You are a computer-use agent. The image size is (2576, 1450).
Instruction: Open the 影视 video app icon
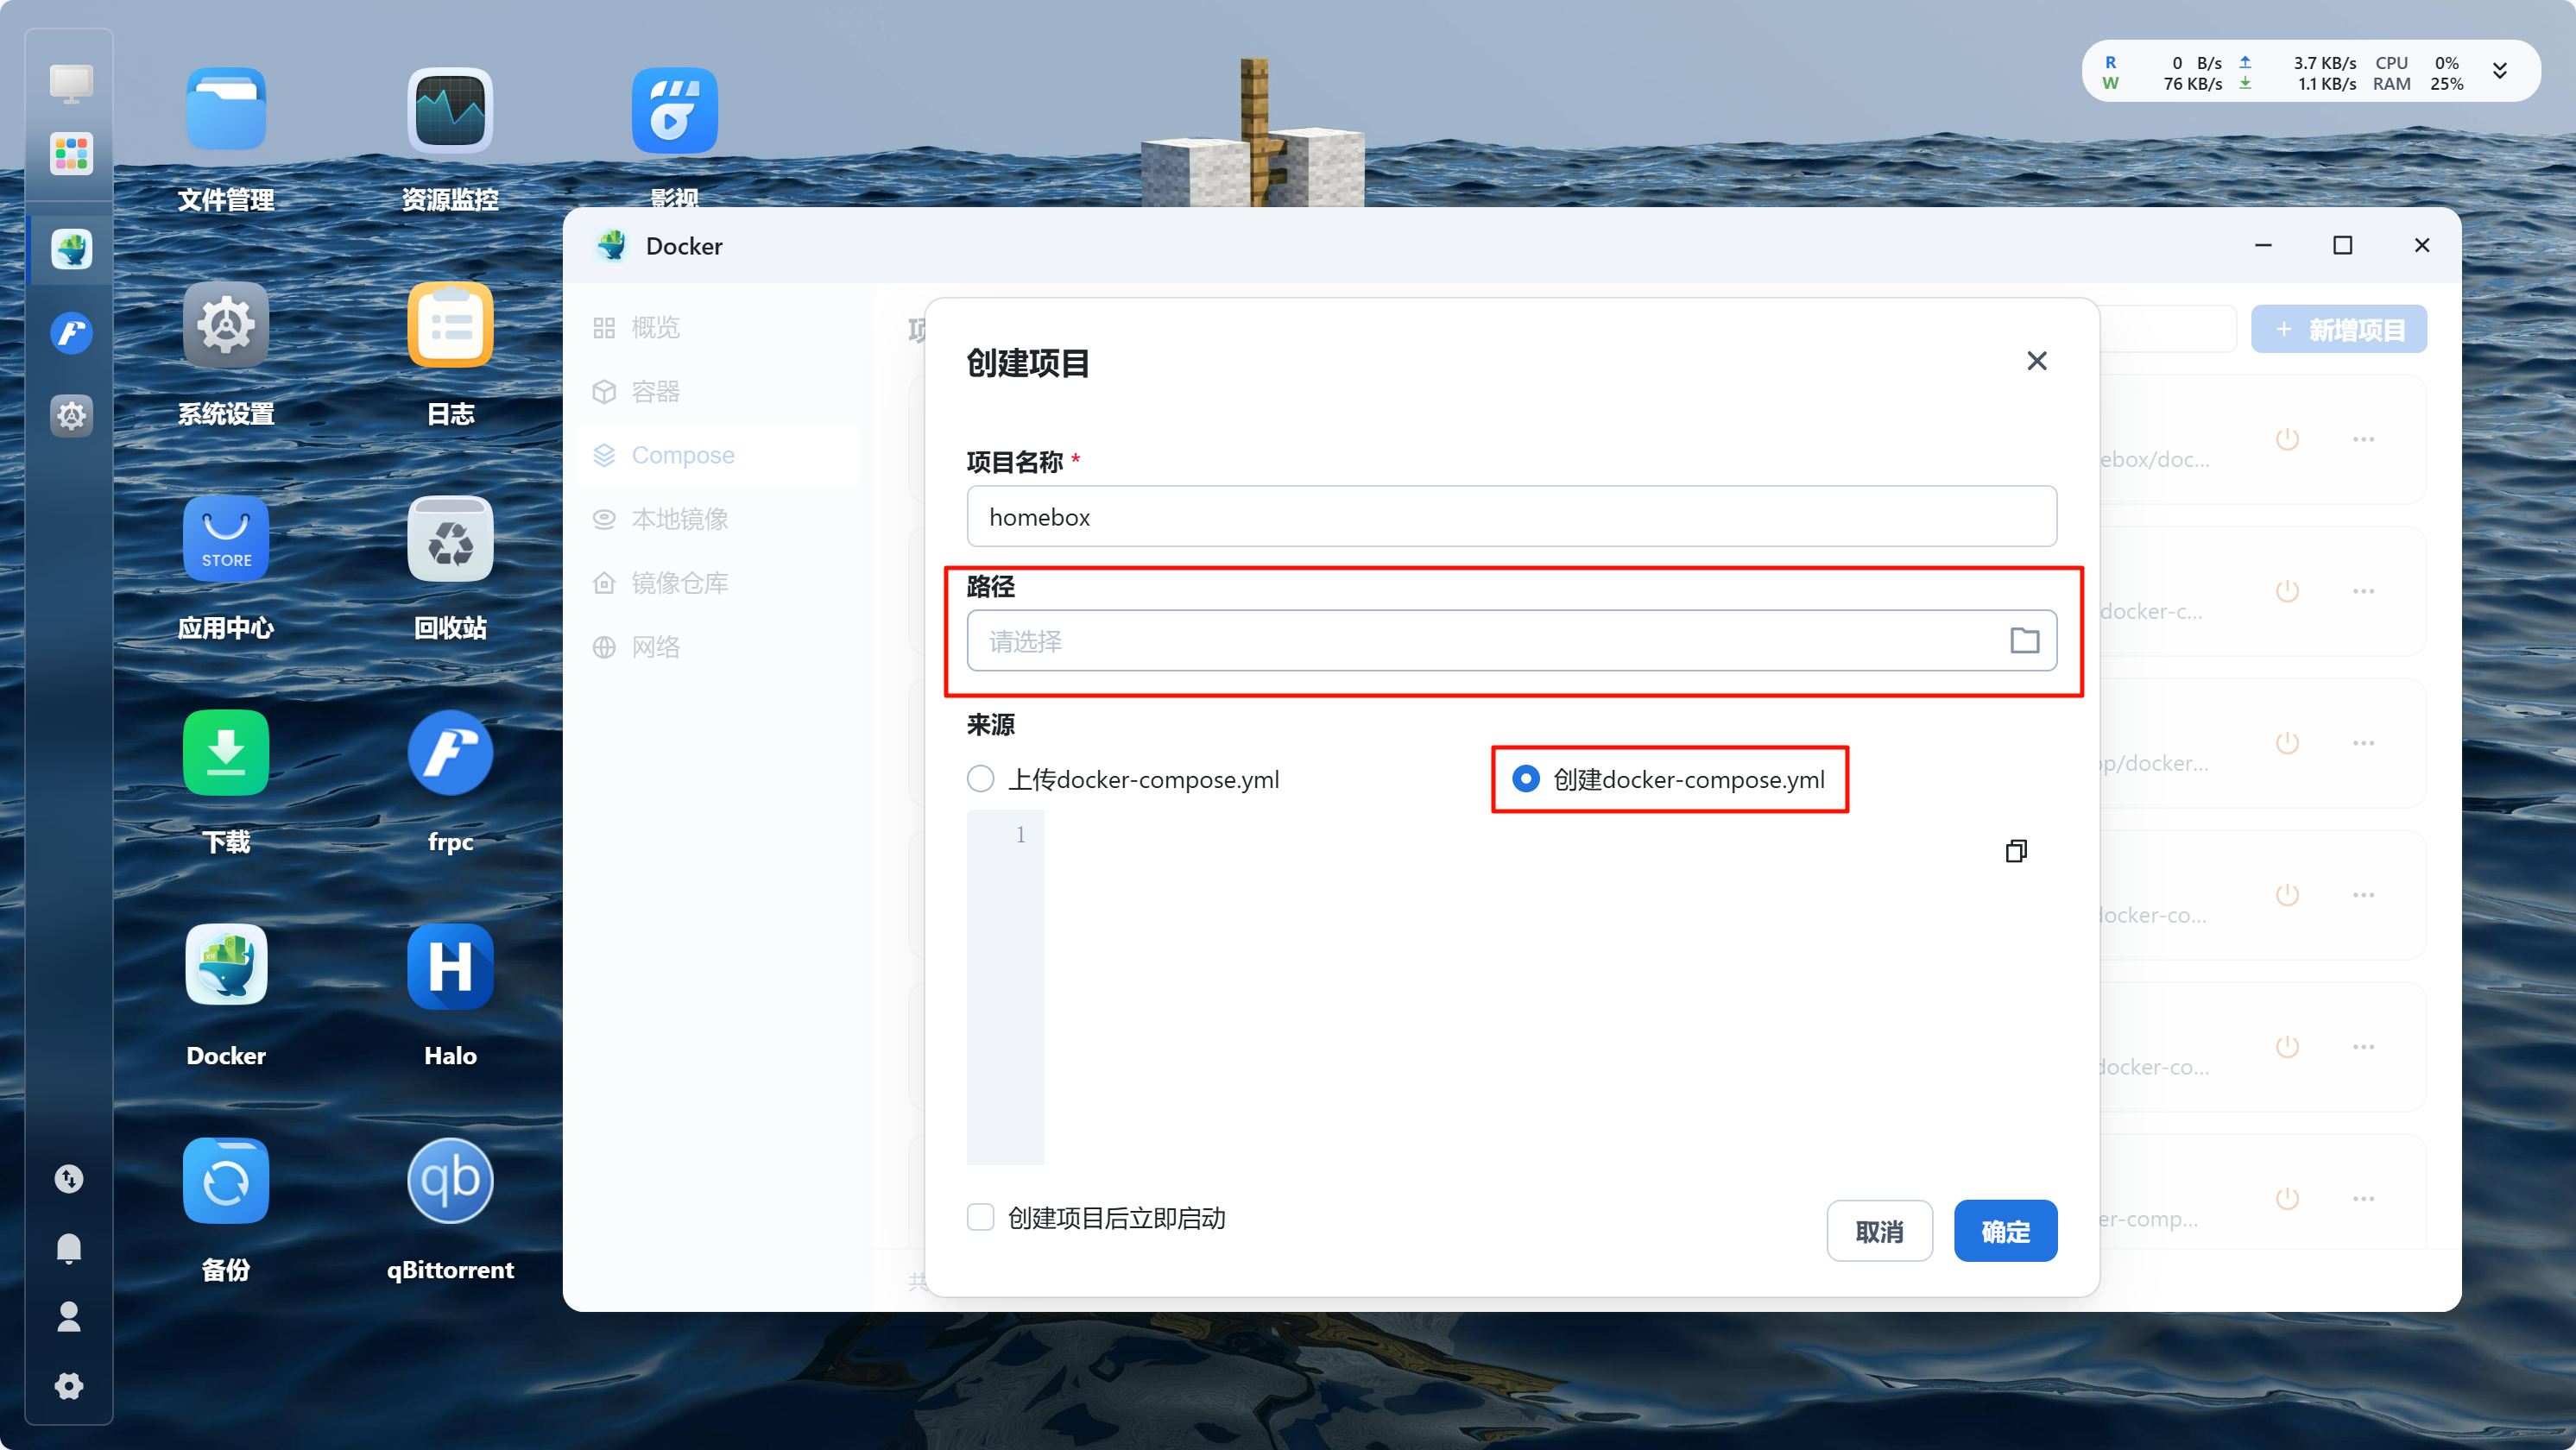tap(674, 110)
